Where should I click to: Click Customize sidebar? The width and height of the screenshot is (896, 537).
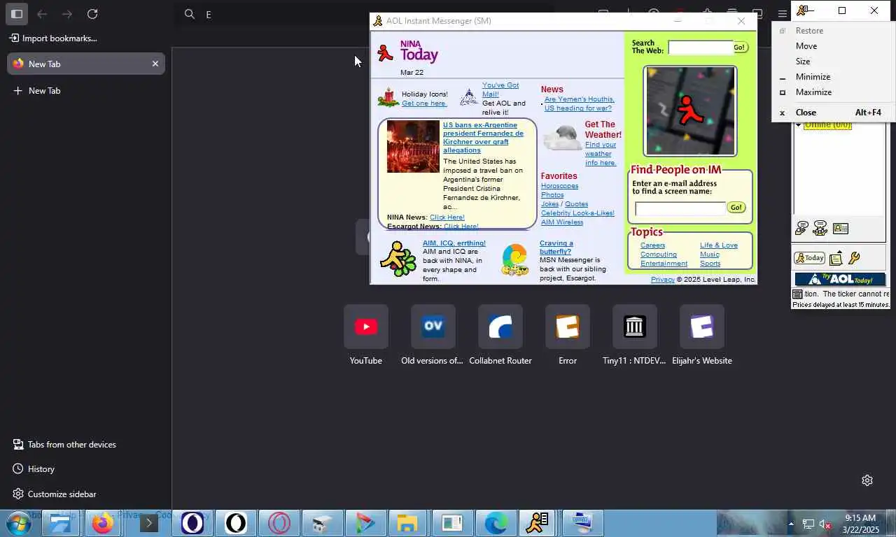pyautogui.click(x=55, y=494)
